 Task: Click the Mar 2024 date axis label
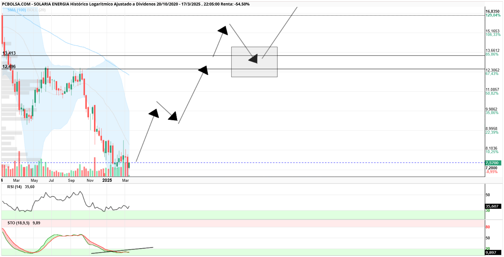(x=16, y=180)
